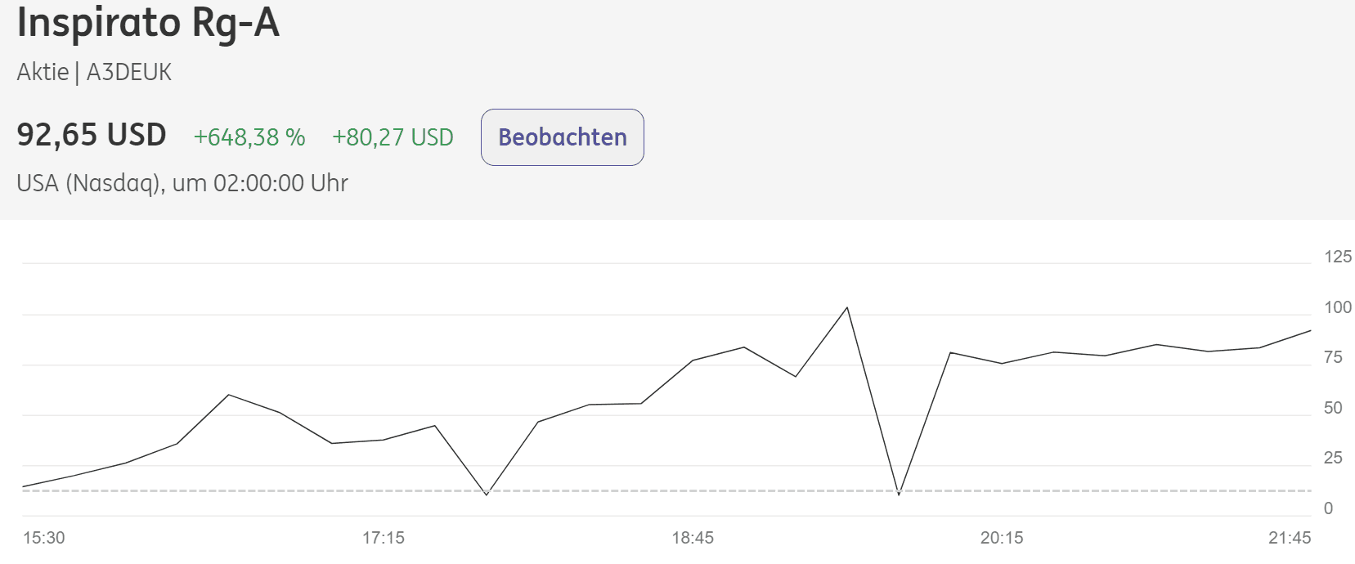1355x564 pixels.
Task: Click the 92,65 USD current price
Action: coord(92,135)
